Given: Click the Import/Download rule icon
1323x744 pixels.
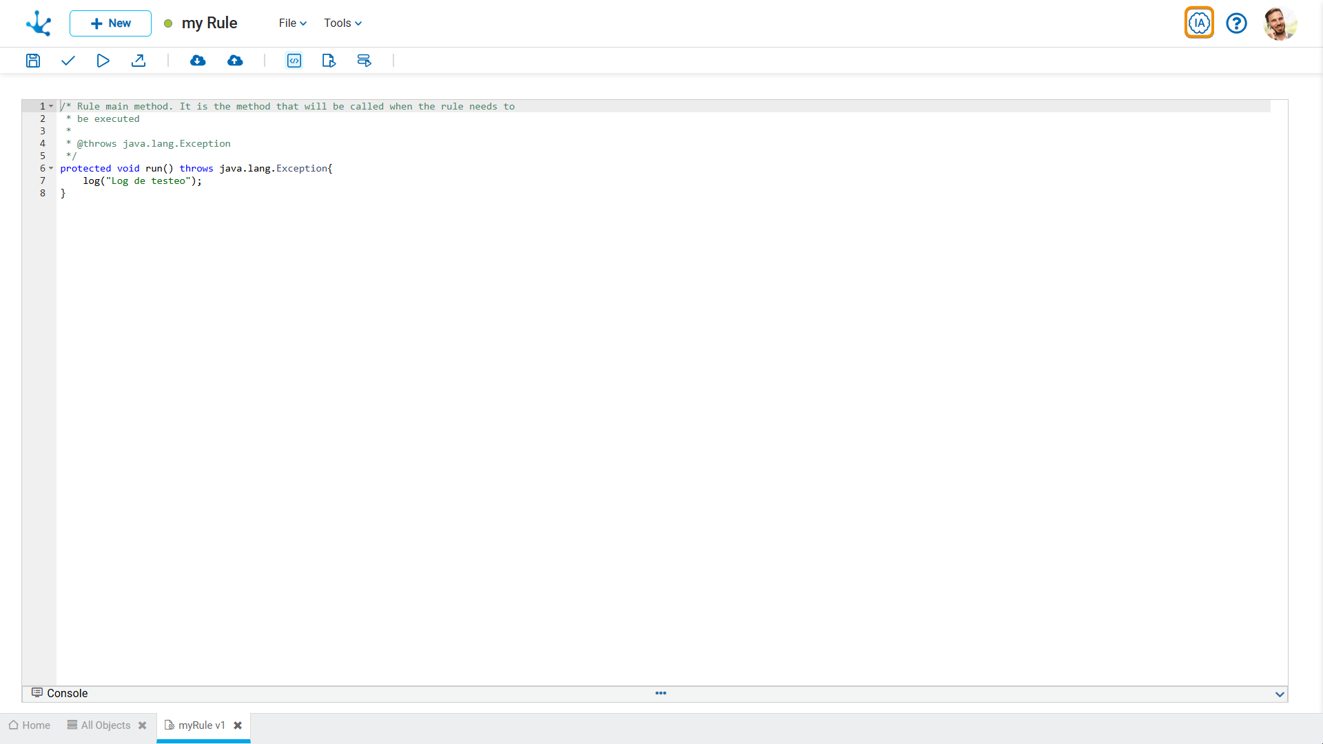Looking at the screenshot, I should pyautogui.click(x=198, y=61).
